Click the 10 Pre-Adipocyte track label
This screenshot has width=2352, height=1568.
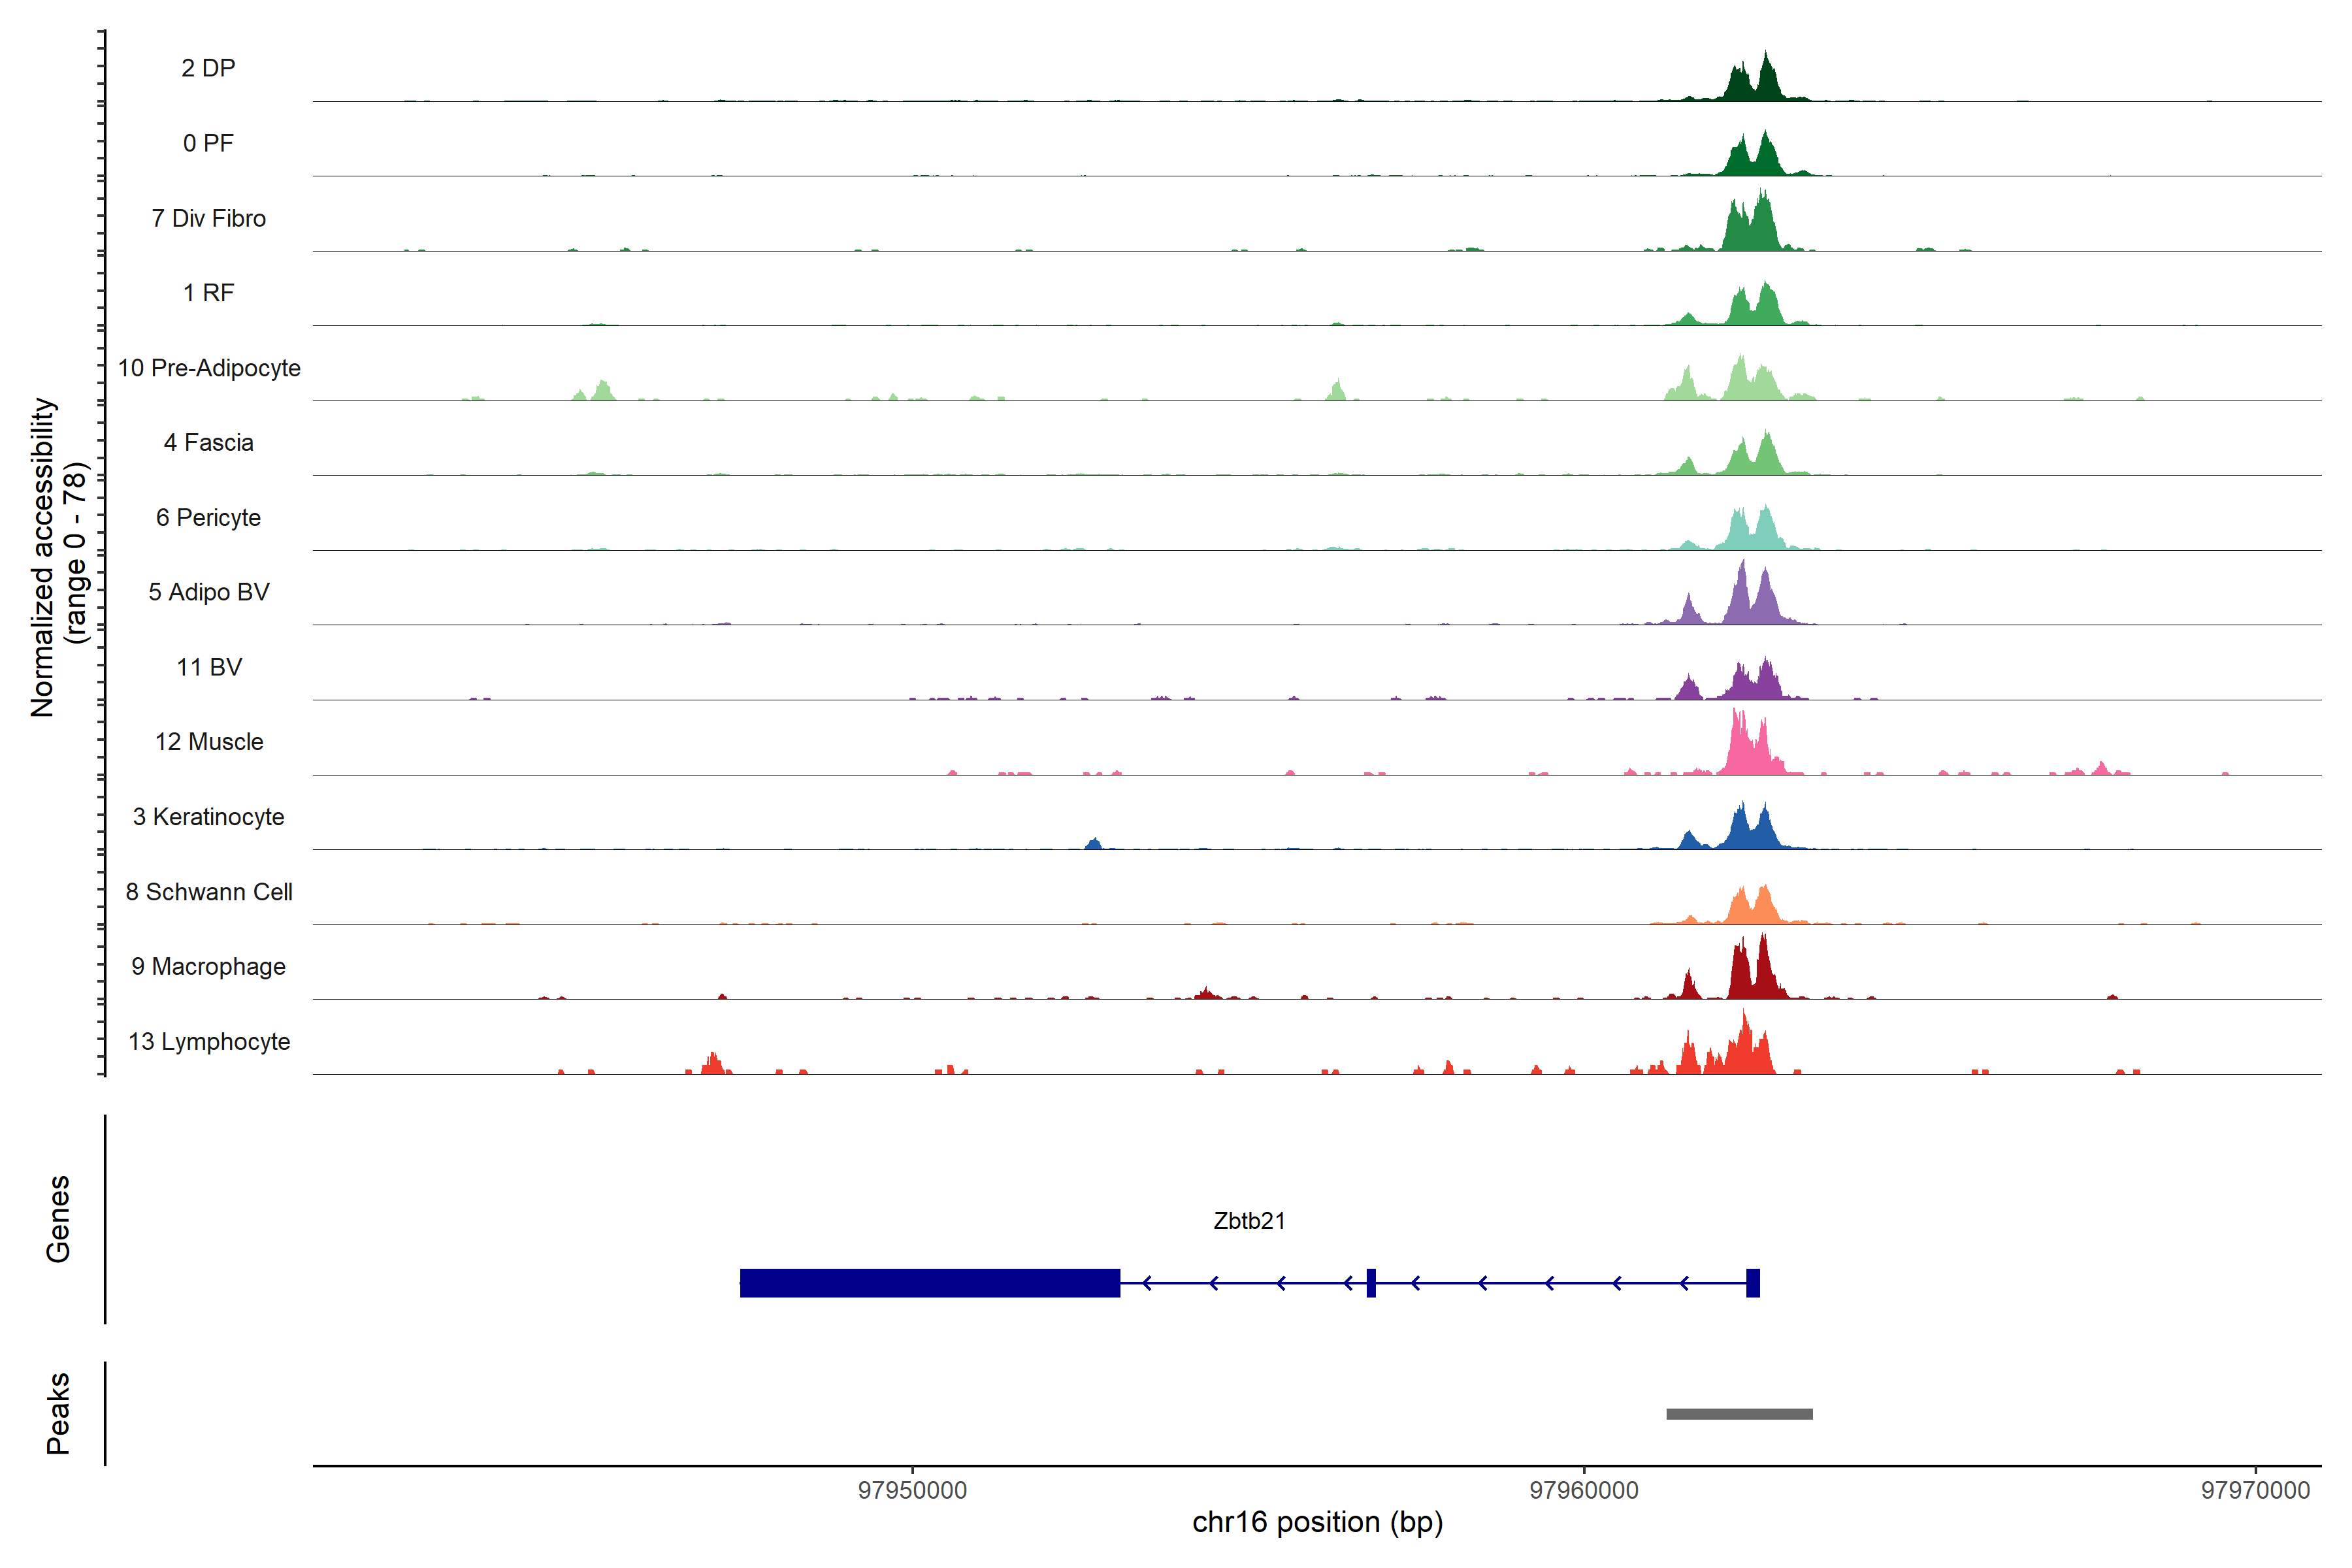209,368
